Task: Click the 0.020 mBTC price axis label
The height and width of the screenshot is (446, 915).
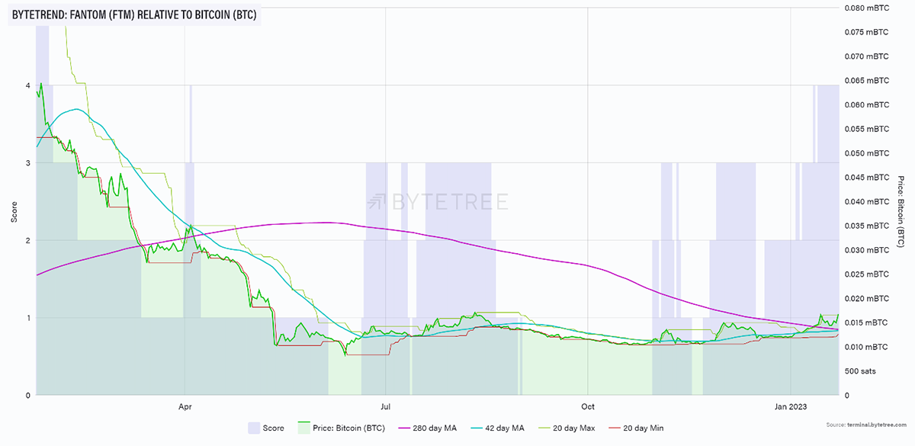Action: [x=867, y=298]
